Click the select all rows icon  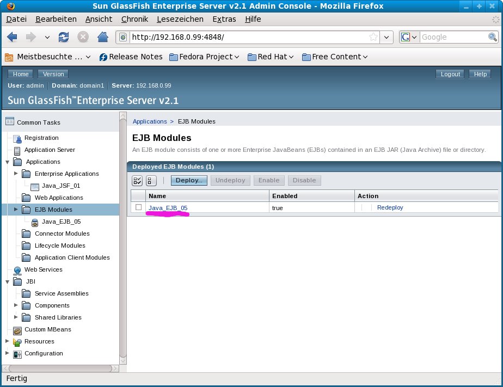[138, 180]
